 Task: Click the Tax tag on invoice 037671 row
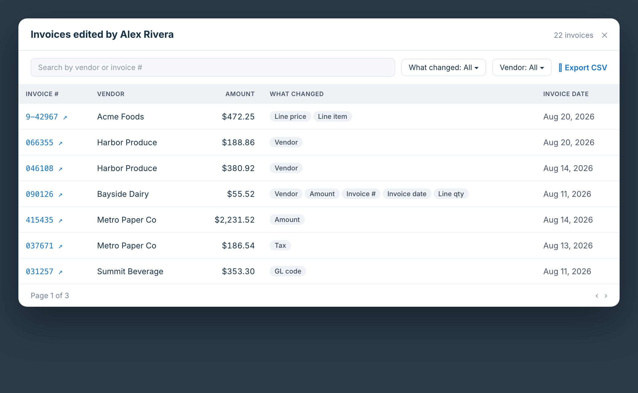pyautogui.click(x=280, y=245)
